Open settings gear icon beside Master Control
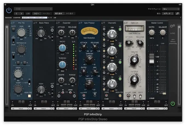This screenshot has height=126, width=186. [172, 26]
